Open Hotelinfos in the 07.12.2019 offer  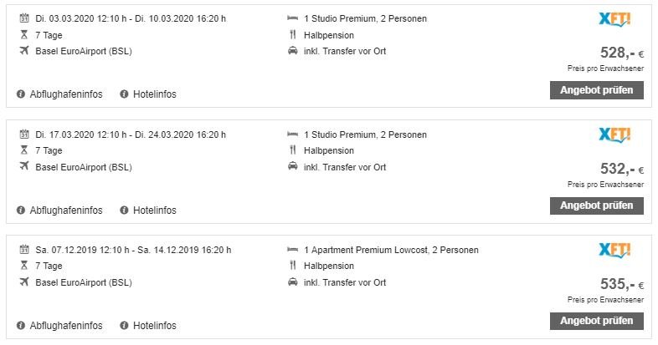click(155, 326)
